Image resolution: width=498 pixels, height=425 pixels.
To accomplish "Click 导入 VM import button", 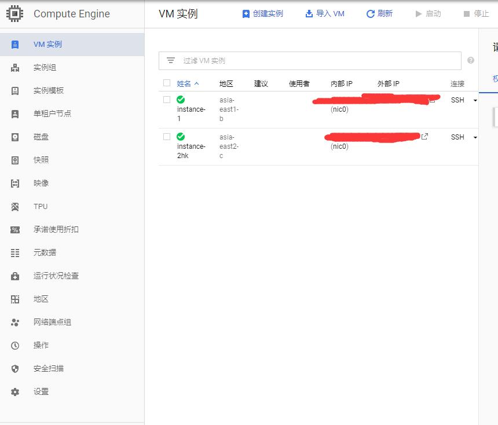I will click(x=325, y=14).
